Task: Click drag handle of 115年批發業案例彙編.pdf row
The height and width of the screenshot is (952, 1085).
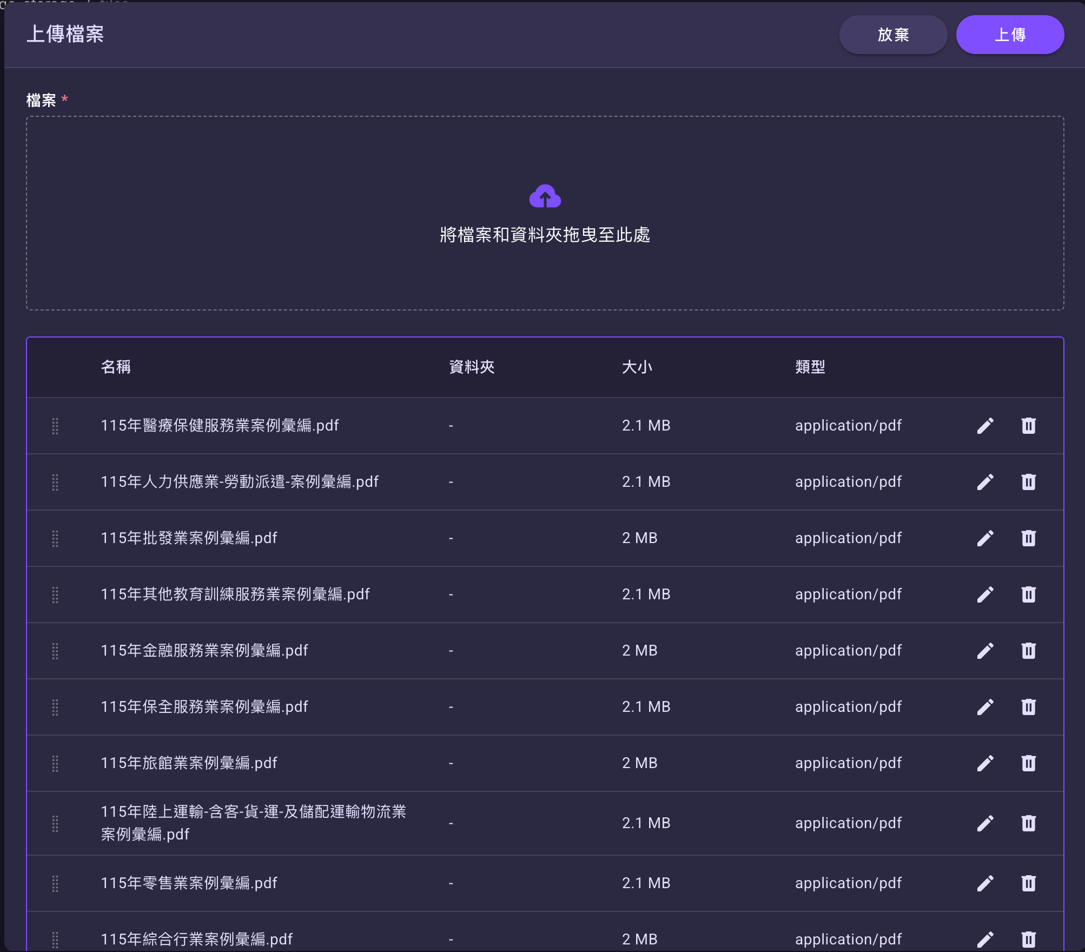Action: pyautogui.click(x=55, y=538)
